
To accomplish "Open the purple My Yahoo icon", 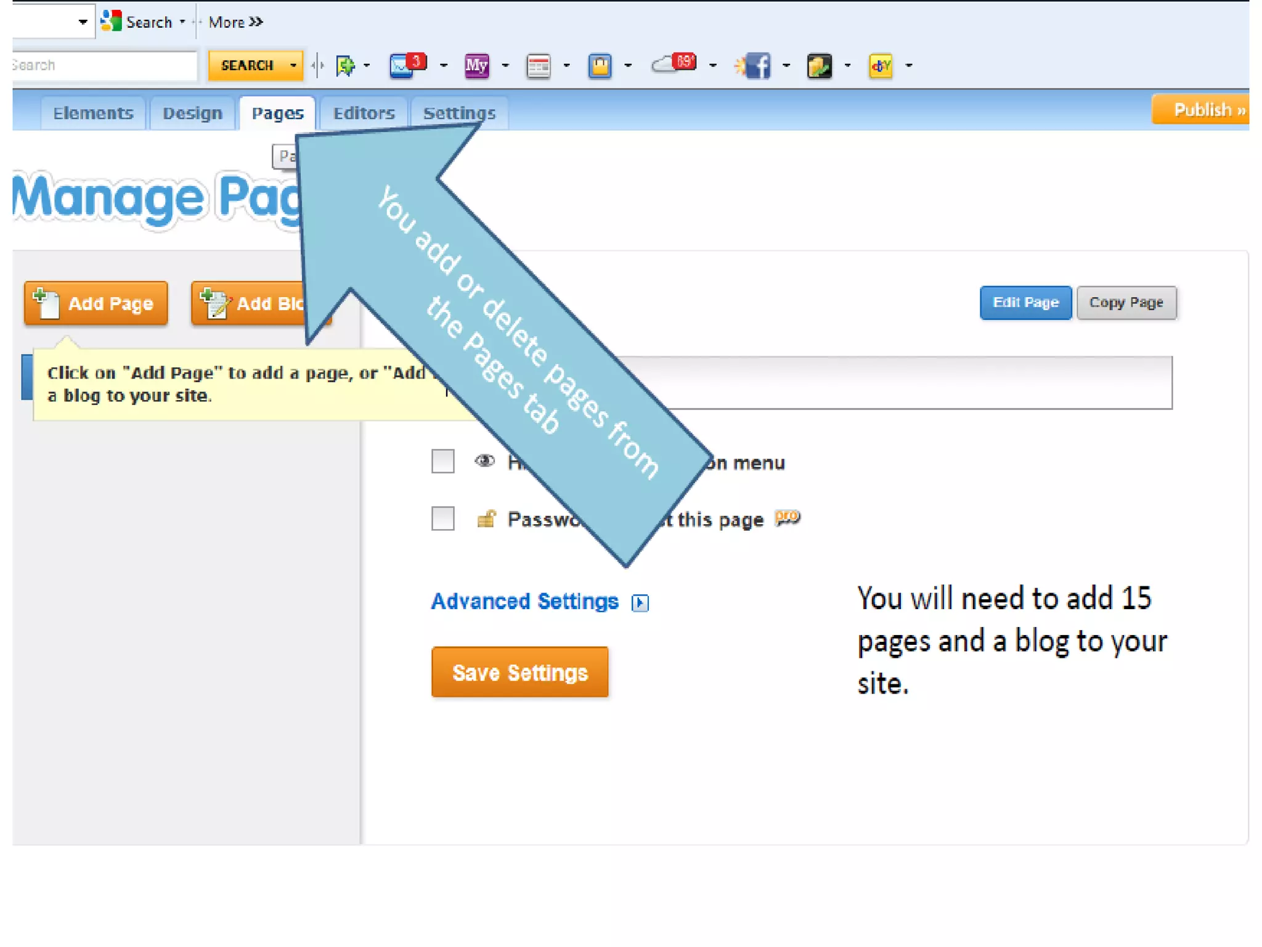I will pyautogui.click(x=476, y=65).
